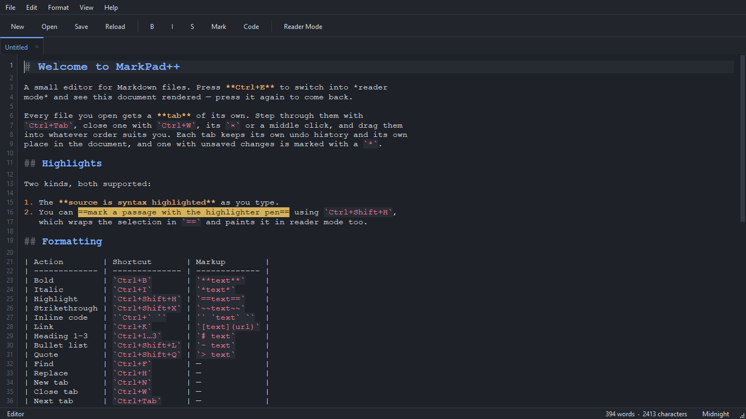
Task: Click the Editor mode status label
Action: (x=16, y=414)
